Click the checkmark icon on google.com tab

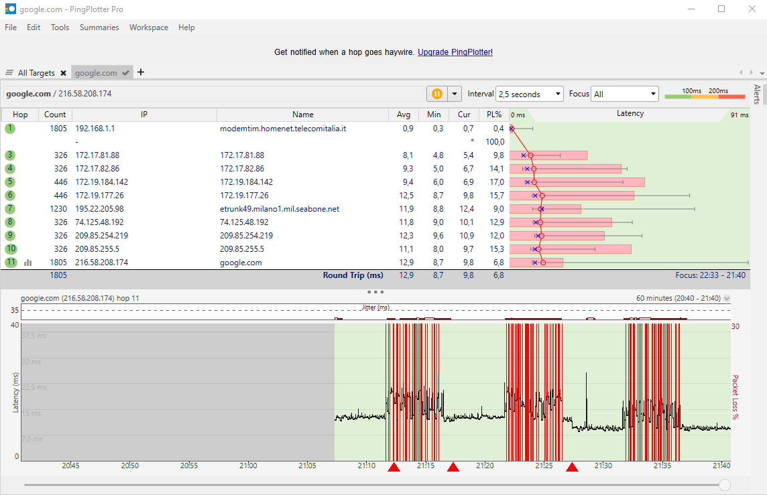pos(126,73)
